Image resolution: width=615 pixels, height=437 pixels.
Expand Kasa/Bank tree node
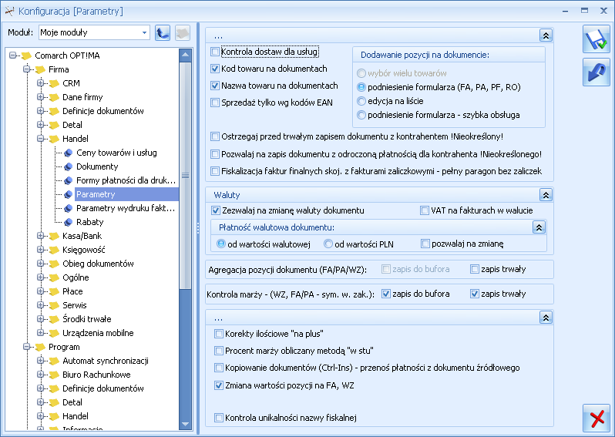pyautogui.click(x=40, y=236)
